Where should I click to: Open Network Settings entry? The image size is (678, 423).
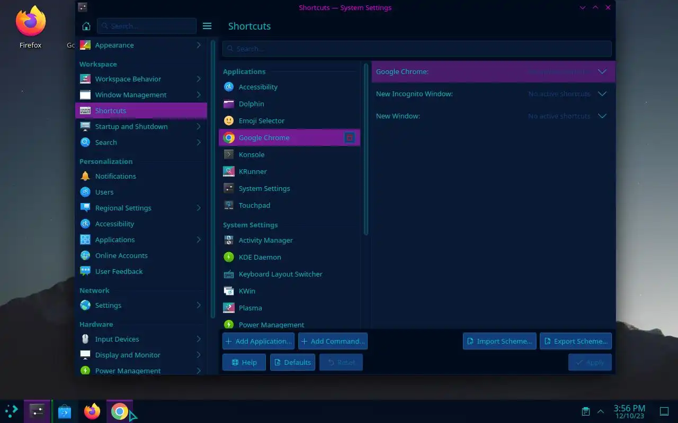(141, 305)
